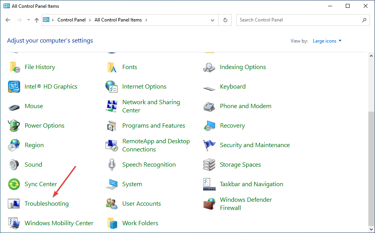Open the Region globe-clock icon
This screenshot has height=233, width=375.
pyautogui.click(x=14, y=145)
